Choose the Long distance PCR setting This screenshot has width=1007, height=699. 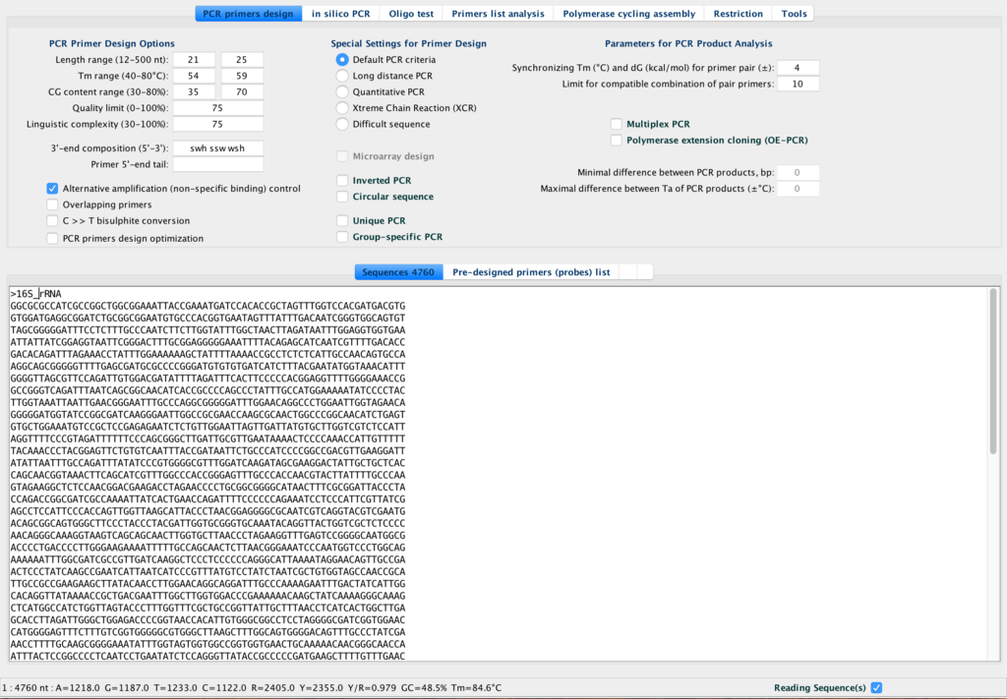point(342,76)
